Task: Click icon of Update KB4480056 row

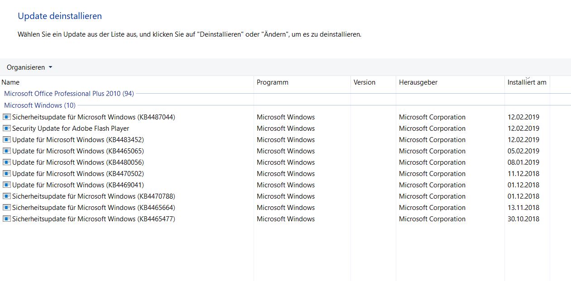Action: 7,162
